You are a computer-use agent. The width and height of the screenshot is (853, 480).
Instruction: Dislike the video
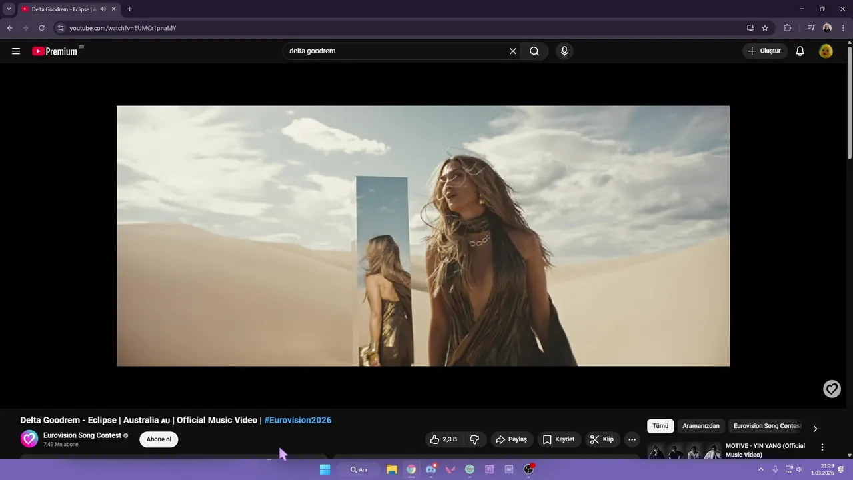tap(474, 439)
